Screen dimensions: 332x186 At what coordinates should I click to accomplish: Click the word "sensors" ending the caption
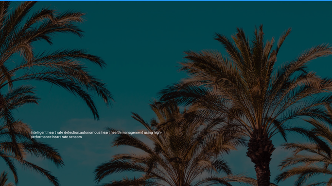[75, 137]
